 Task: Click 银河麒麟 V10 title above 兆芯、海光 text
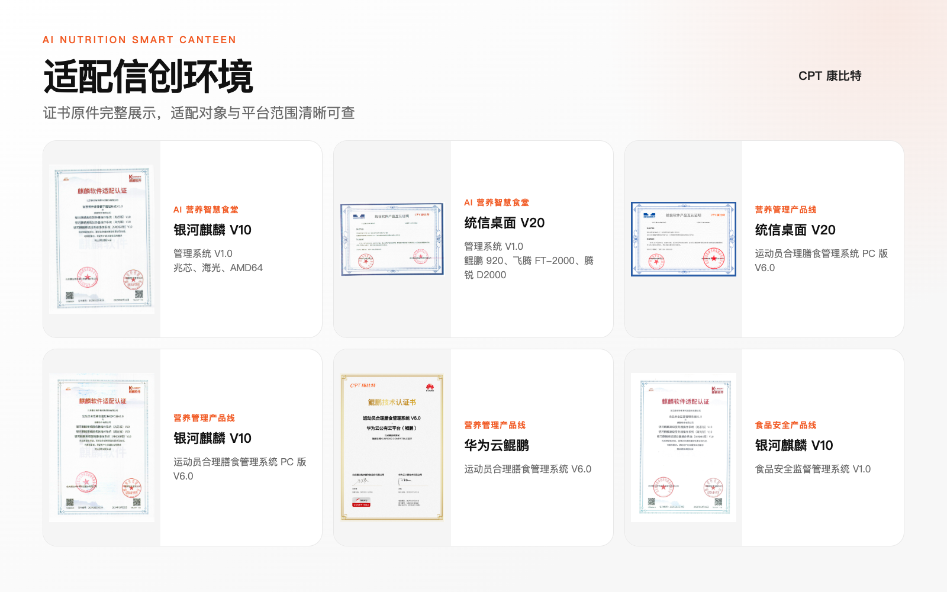212,230
